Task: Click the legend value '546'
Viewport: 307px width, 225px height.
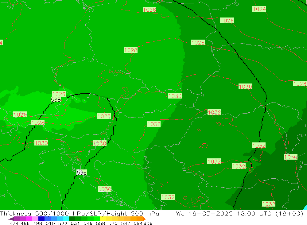Action: (x=88, y=223)
